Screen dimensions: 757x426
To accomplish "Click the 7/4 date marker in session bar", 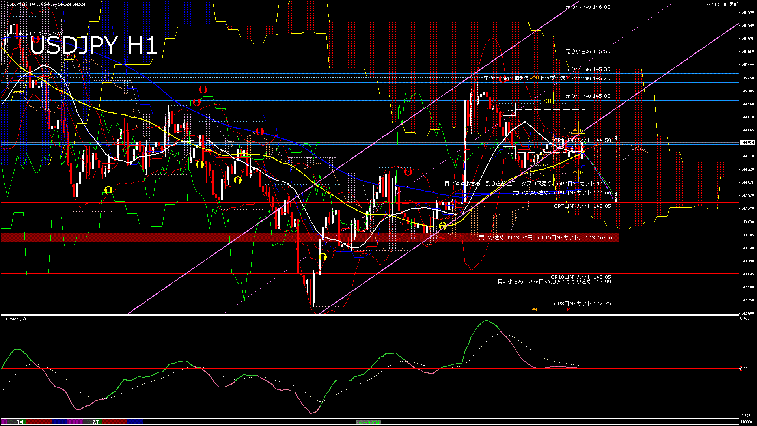I will [x=20, y=422].
